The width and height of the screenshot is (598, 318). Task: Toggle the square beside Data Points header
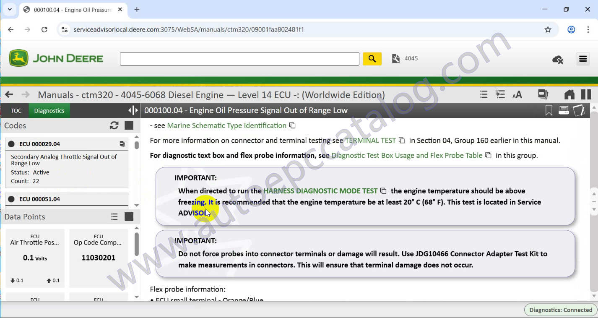click(128, 217)
